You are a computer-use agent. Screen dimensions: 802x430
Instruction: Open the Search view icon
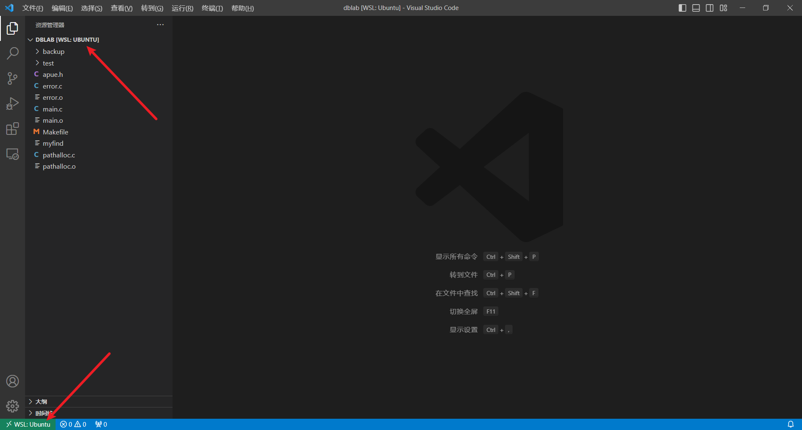[x=13, y=53]
